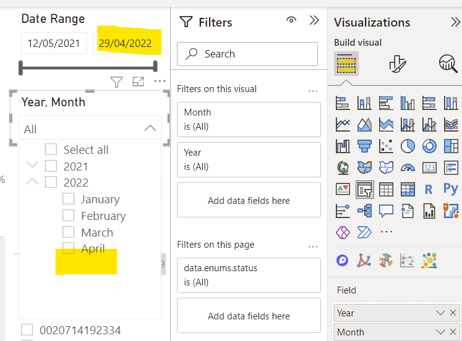This screenshot has width=462, height=341.
Task: Pick the Ribbon chart visual
Action: (451, 125)
